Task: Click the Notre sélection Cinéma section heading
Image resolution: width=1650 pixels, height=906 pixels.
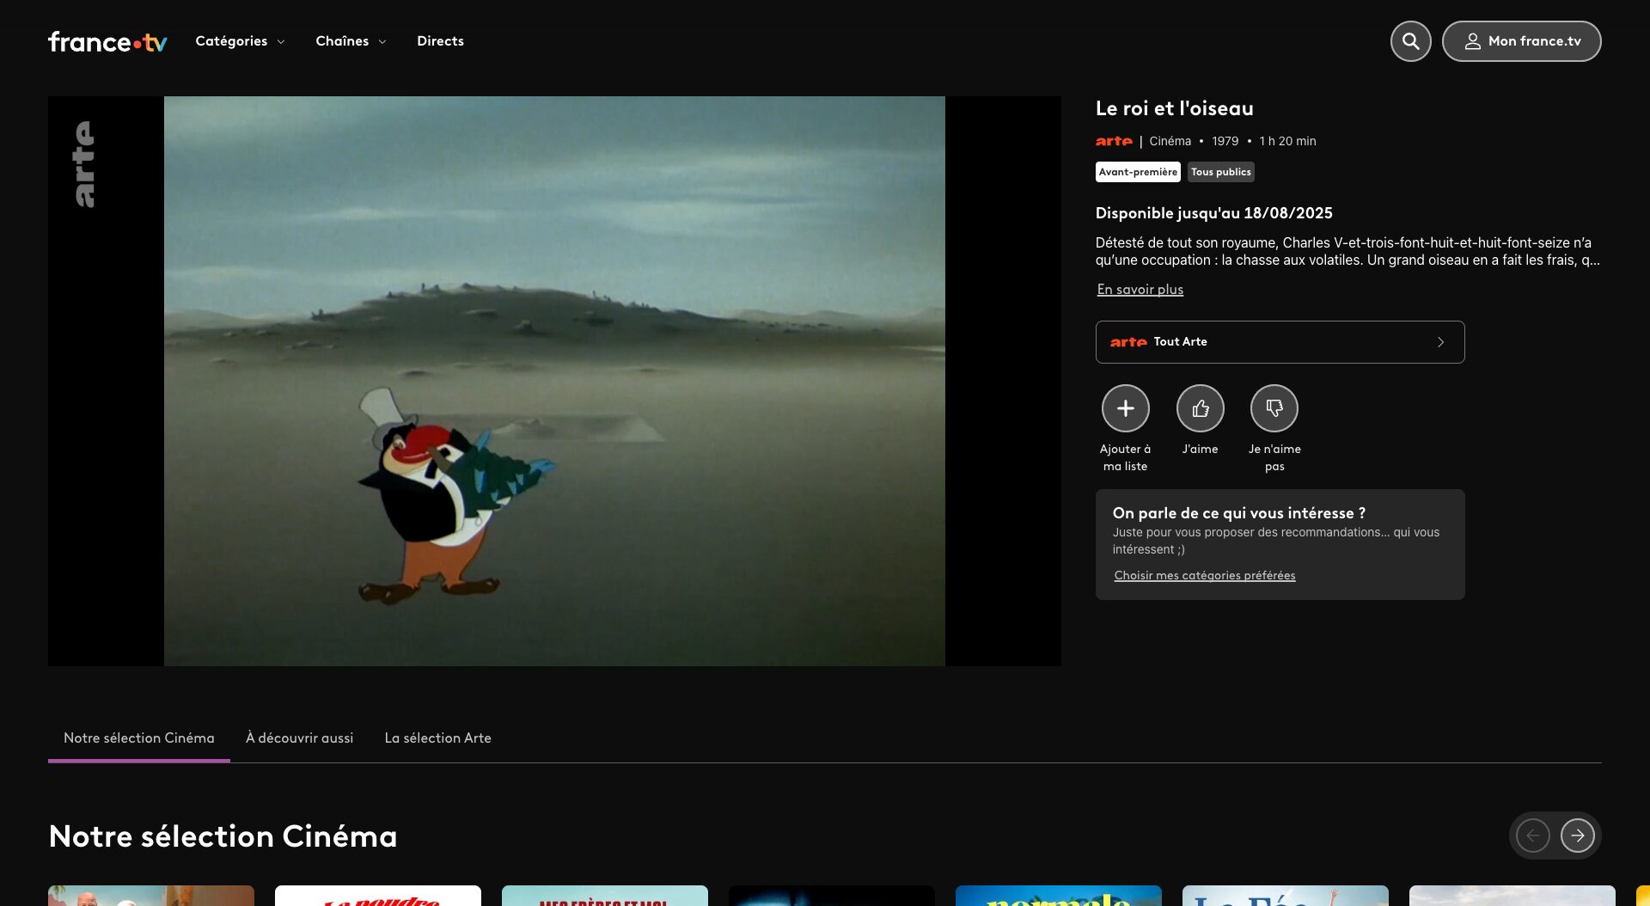Action: [x=223, y=836]
